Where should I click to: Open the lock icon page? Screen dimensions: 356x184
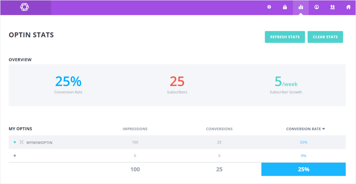tap(285, 7)
